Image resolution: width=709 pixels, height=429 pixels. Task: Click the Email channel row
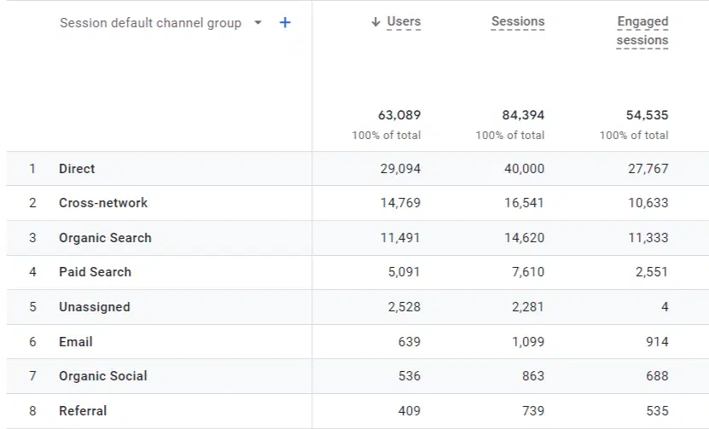click(75, 341)
